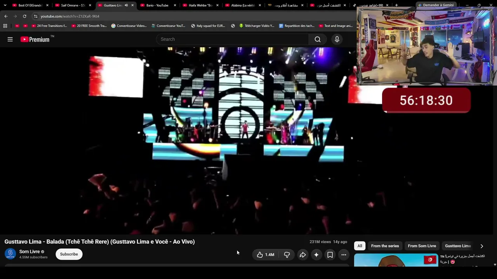Open site information icon in address bar
The width and height of the screenshot is (497, 279).
coord(35,16)
